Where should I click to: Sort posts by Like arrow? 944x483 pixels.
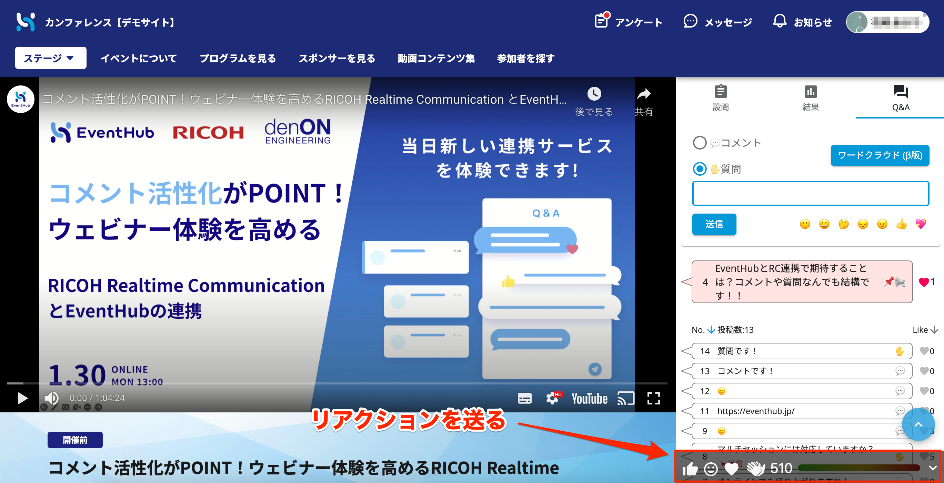[934, 330]
